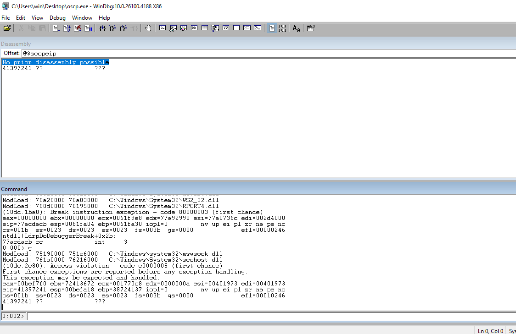
Task: Show the Memory window via the toolbar
Action: click(205, 28)
